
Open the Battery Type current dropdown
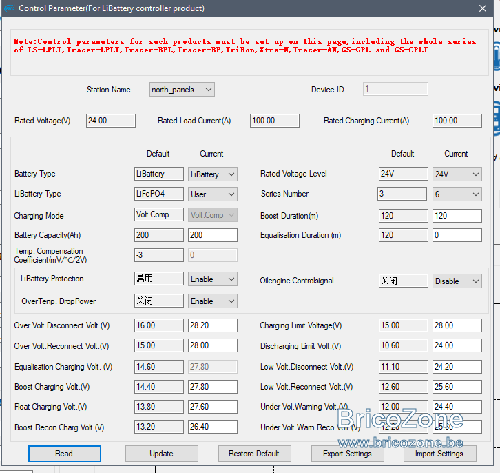(x=213, y=174)
